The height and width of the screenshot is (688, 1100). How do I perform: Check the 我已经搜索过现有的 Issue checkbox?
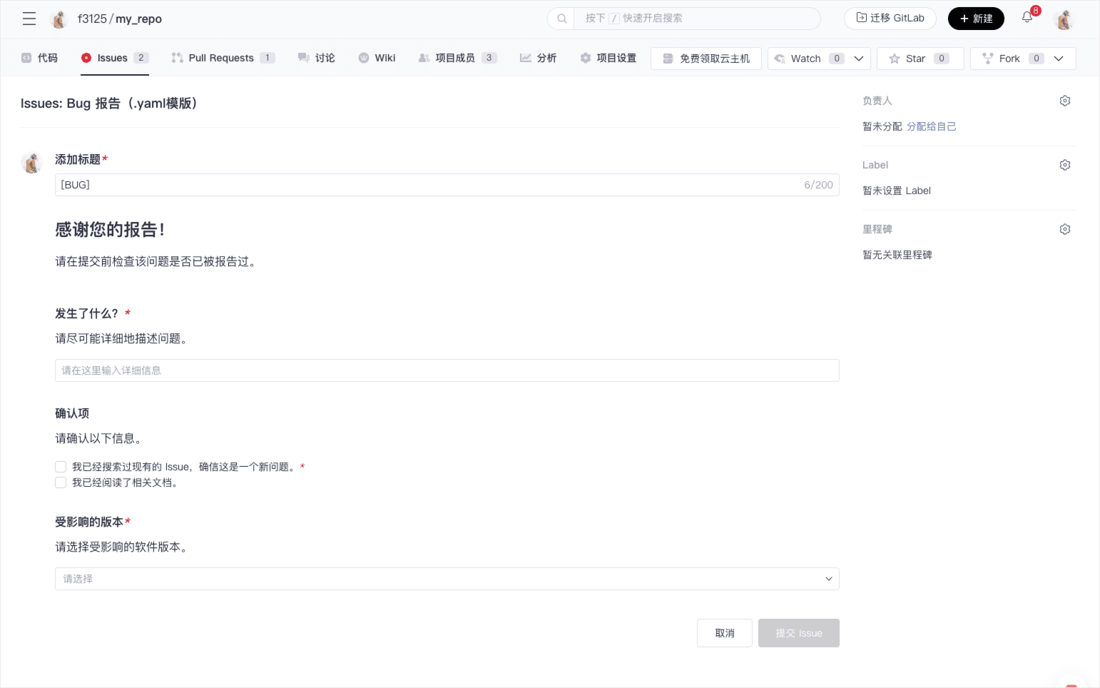click(61, 467)
